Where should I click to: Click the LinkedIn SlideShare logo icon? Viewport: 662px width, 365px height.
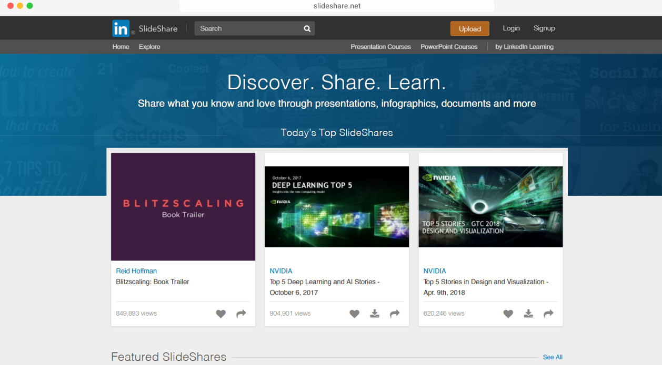(x=121, y=28)
